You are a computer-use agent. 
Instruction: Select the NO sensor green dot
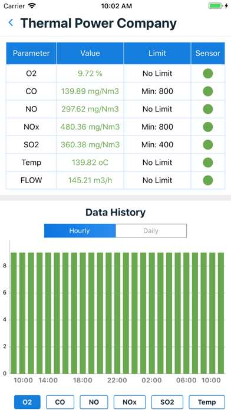pos(207,109)
